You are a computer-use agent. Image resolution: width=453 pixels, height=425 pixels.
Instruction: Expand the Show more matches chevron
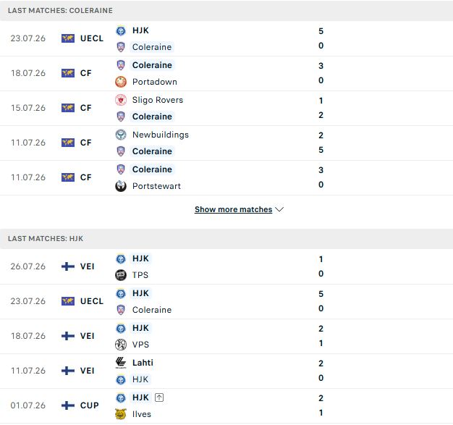coord(279,209)
